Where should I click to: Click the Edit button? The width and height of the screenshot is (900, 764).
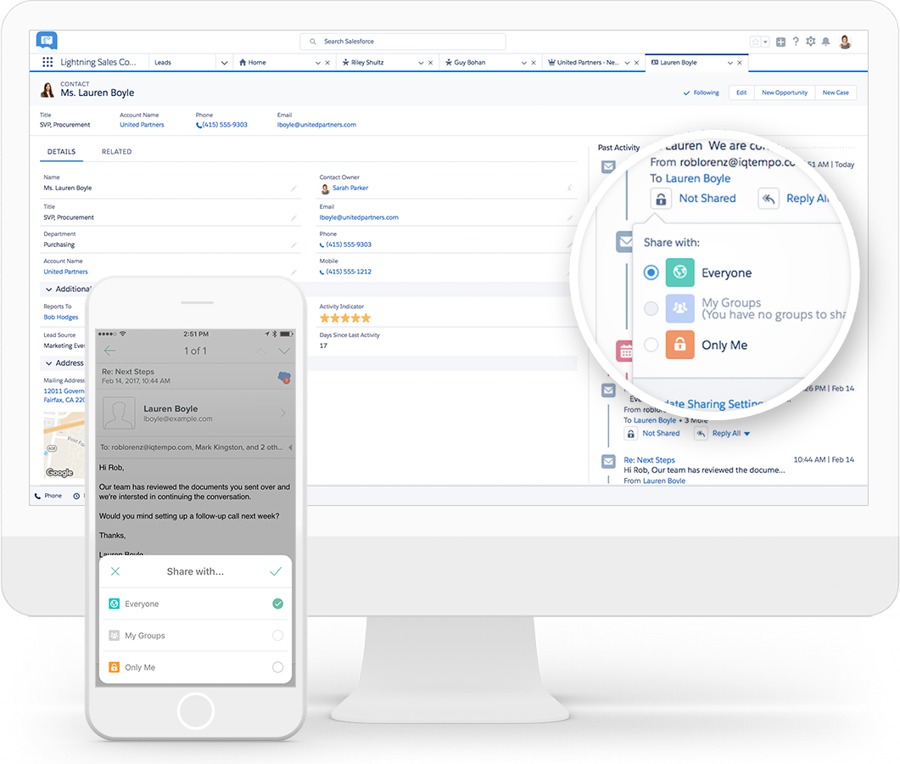[741, 93]
